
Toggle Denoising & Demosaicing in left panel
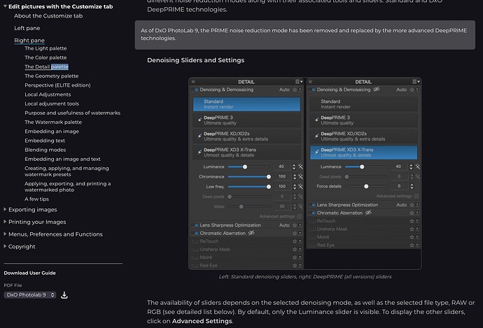[195, 90]
